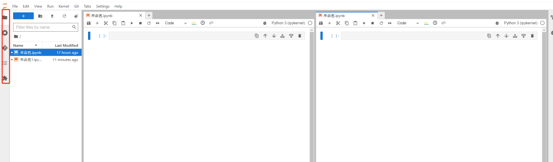Click the Filter files by name field
The image size is (553, 162).
click(x=46, y=27)
